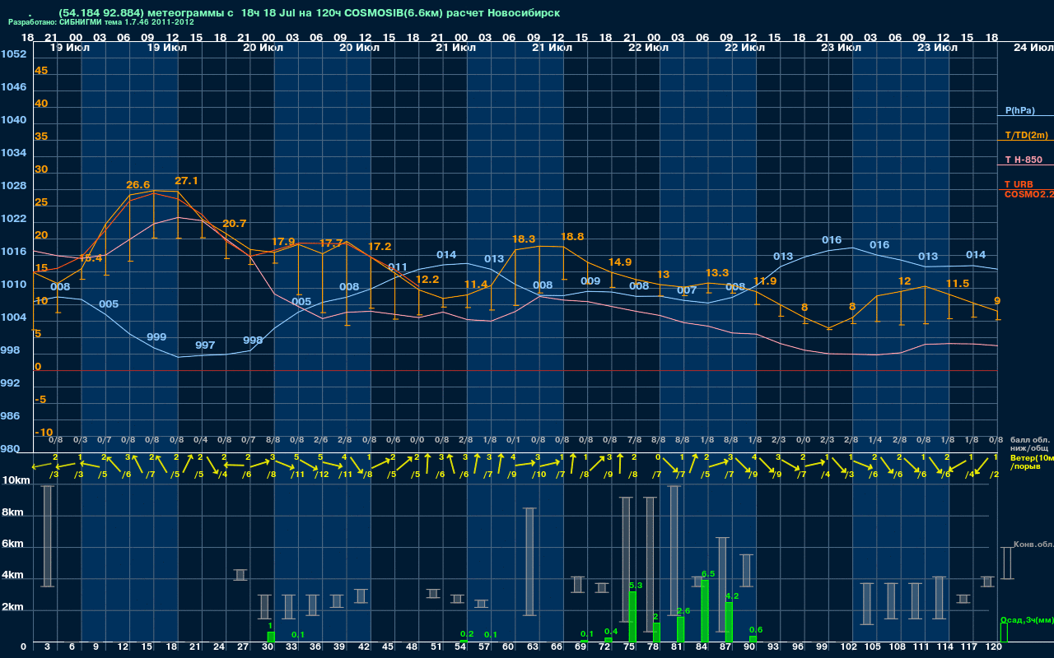Click the 14.9 temperature label
This screenshot has width=1054, height=658.
[620, 262]
